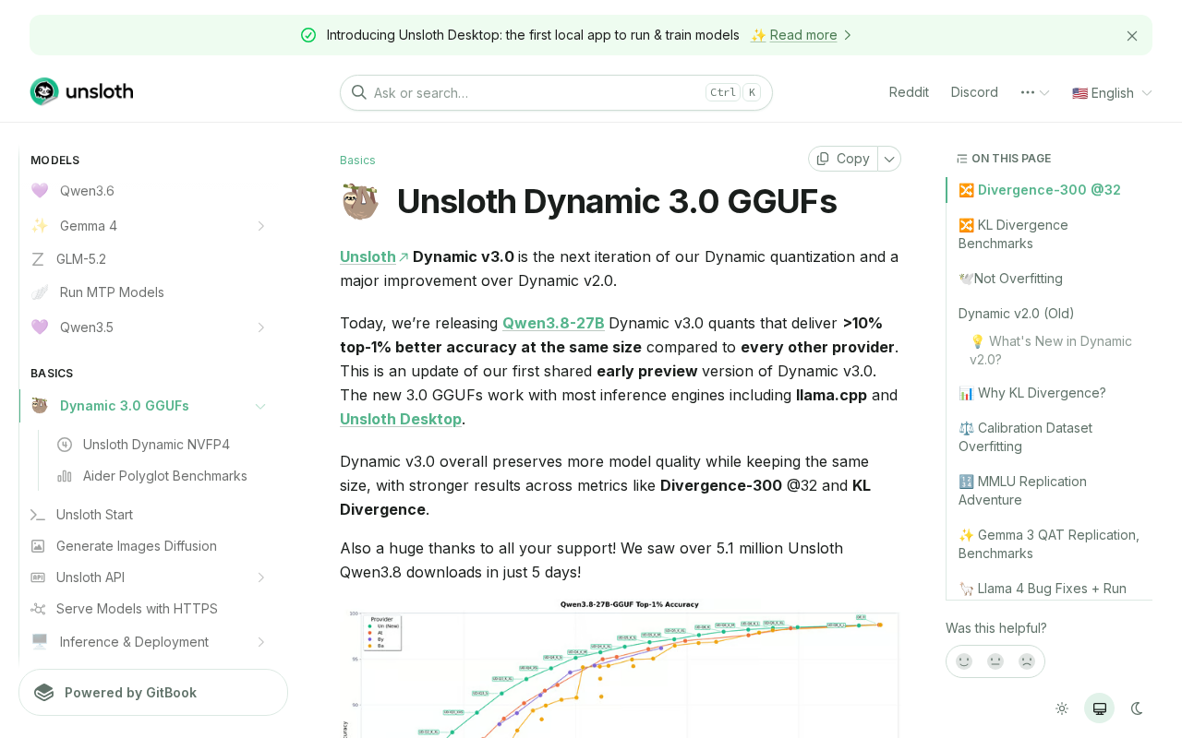Click the purple heart icon beside Qwen3.6
This screenshot has width=1182, height=738.
pos(39,191)
